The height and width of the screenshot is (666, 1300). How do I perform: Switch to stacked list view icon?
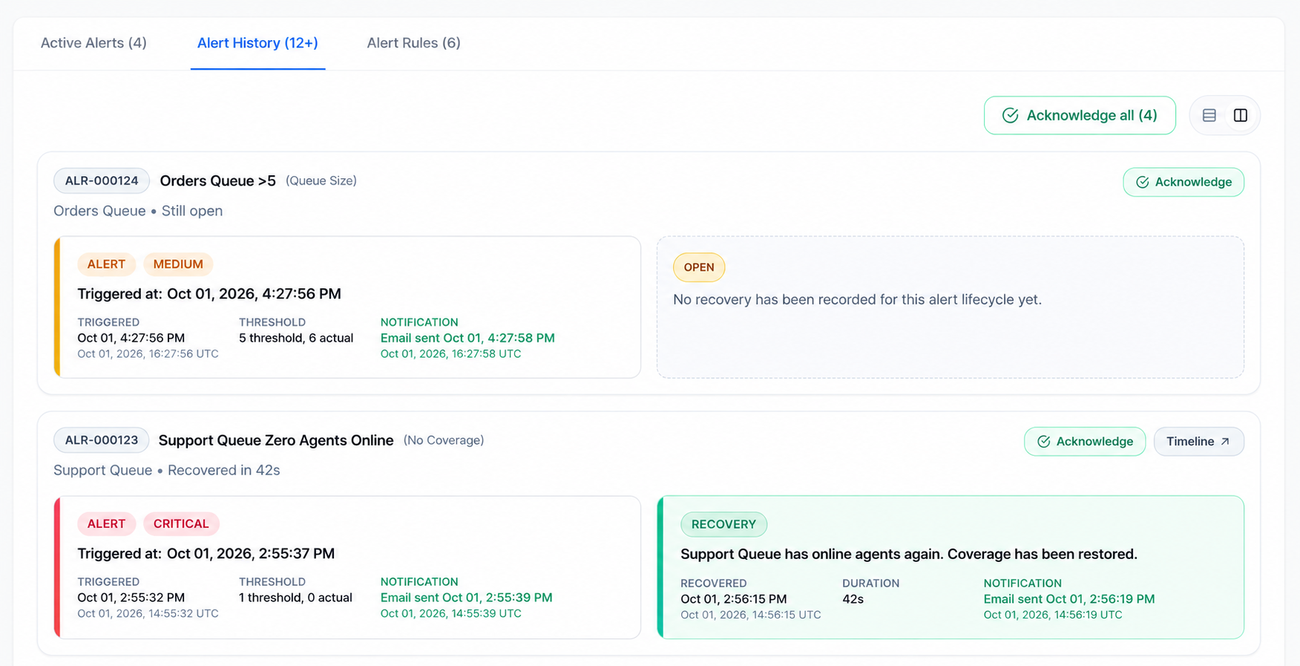coord(1209,115)
